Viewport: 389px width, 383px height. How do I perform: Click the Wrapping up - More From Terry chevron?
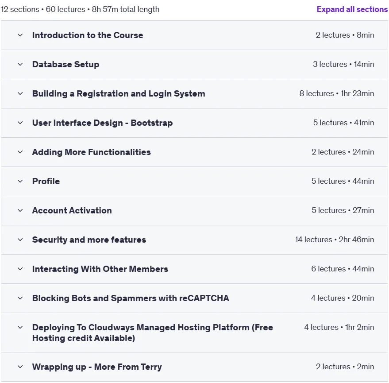[x=20, y=367]
